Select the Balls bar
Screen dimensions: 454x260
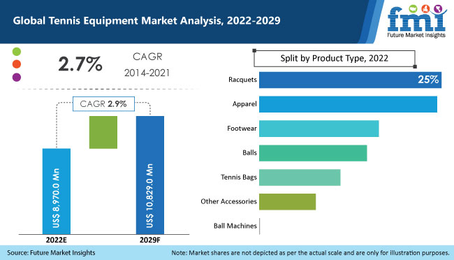[313, 153]
